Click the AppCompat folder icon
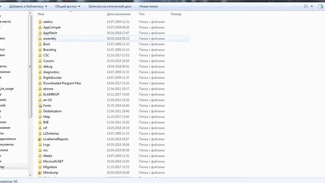 coord(40,27)
